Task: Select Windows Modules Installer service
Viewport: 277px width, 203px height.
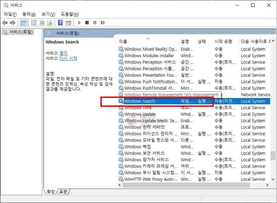Action: 194,55
